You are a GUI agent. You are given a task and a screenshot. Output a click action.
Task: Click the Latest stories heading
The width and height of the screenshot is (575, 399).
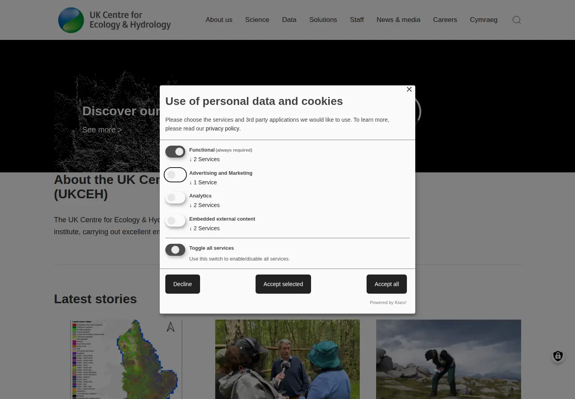click(95, 299)
